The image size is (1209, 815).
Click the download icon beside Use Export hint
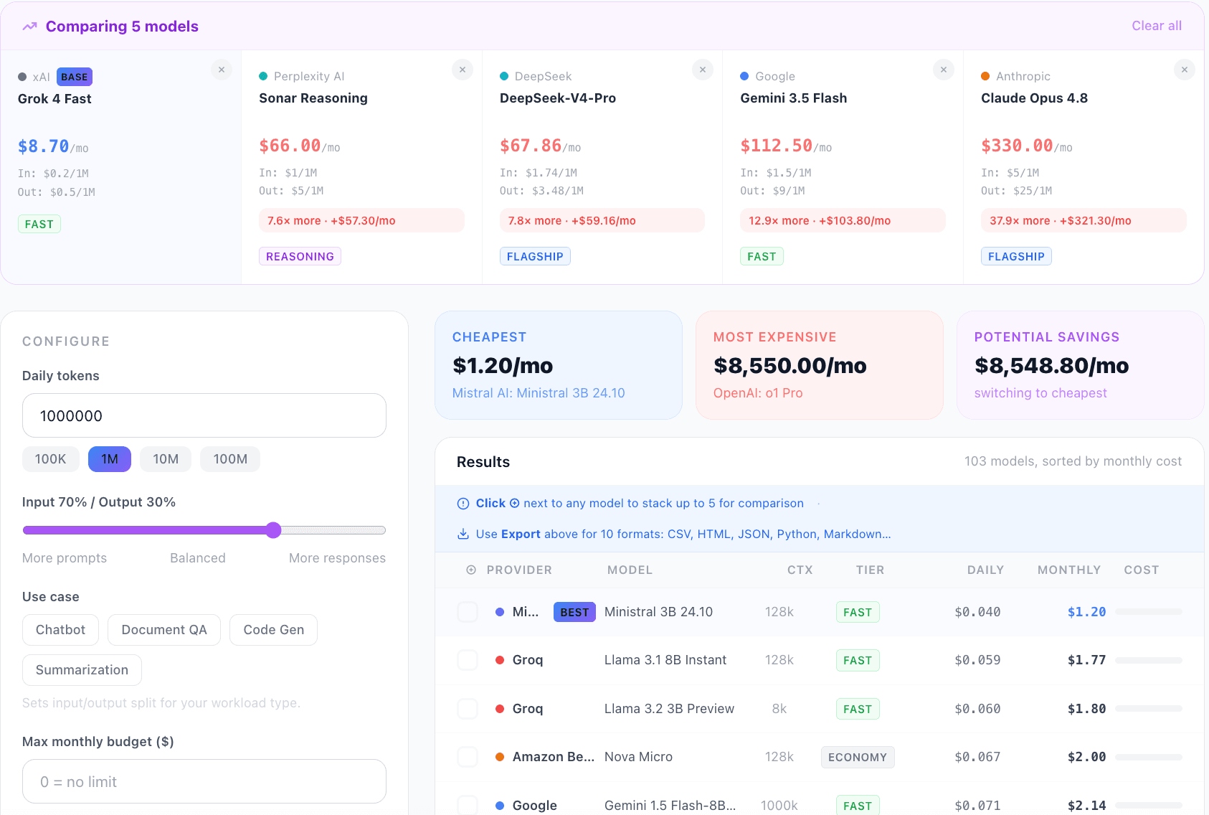tap(463, 534)
